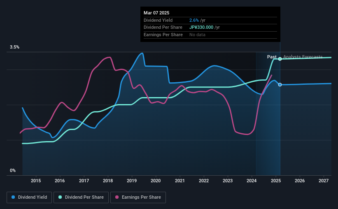The image size is (338, 209).
Task: Click the Dividend Per Share row label in tooltip
Action: 163,28
